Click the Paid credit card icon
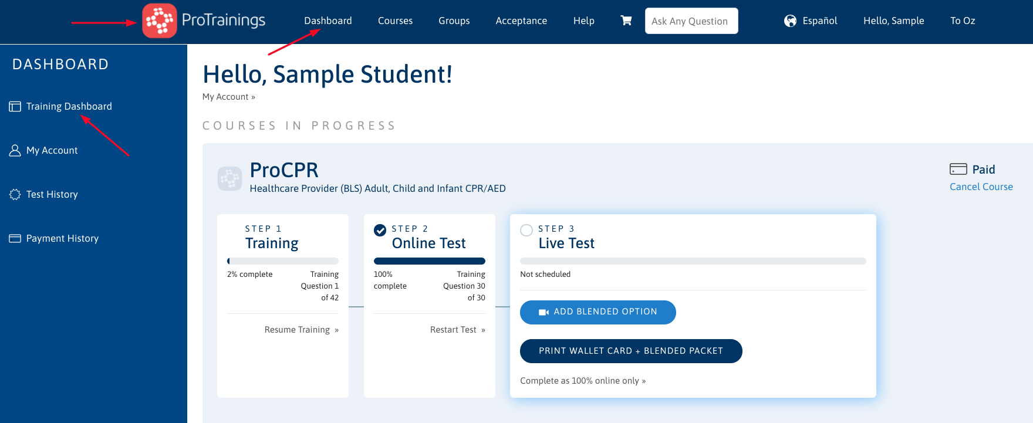 point(958,169)
